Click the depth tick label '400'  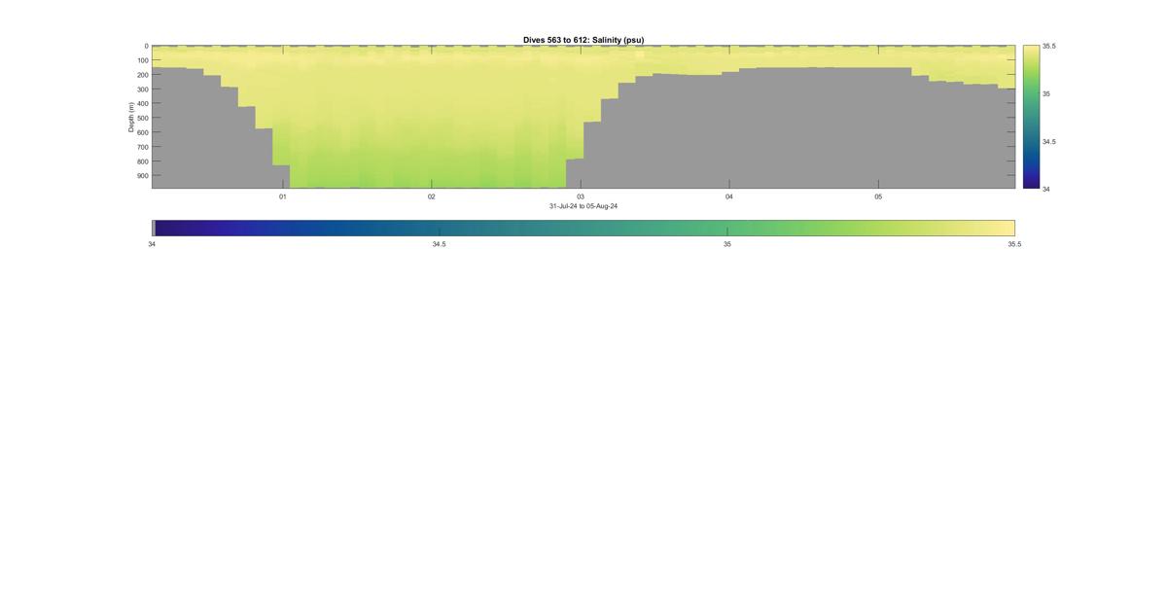(x=142, y=104)
